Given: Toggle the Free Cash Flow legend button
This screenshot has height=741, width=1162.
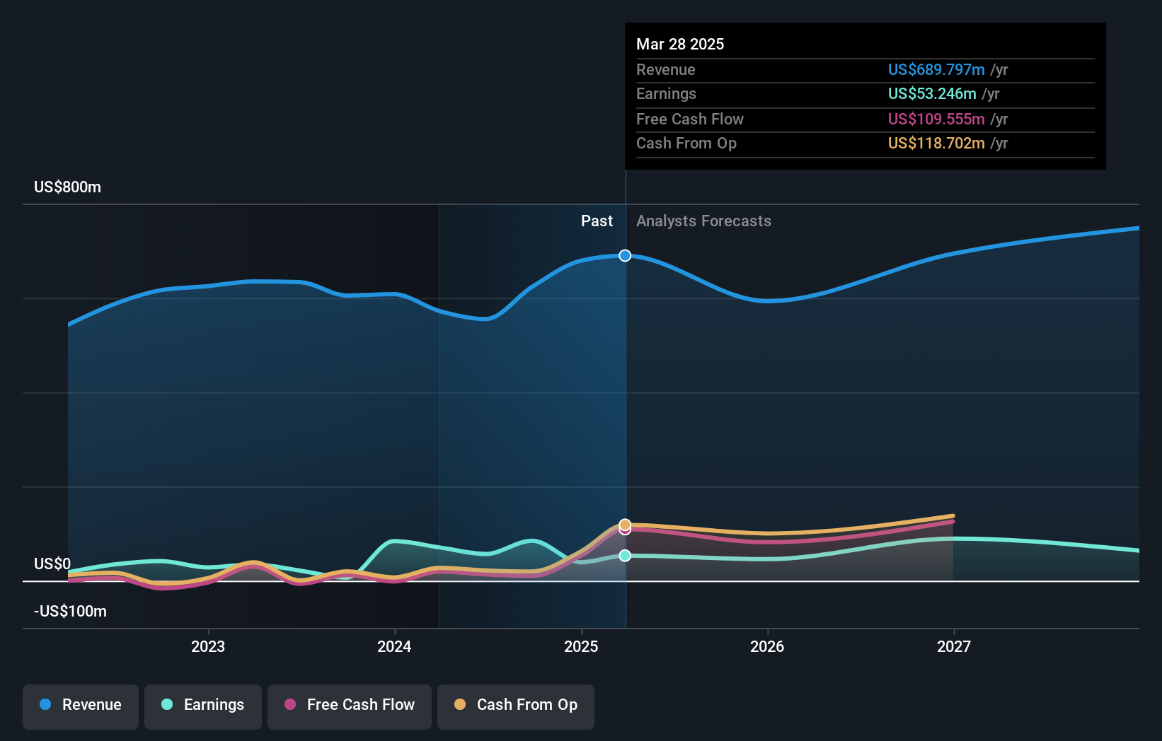Looking at the screenshot, I should pyautogui.click(x=350, y=706).
